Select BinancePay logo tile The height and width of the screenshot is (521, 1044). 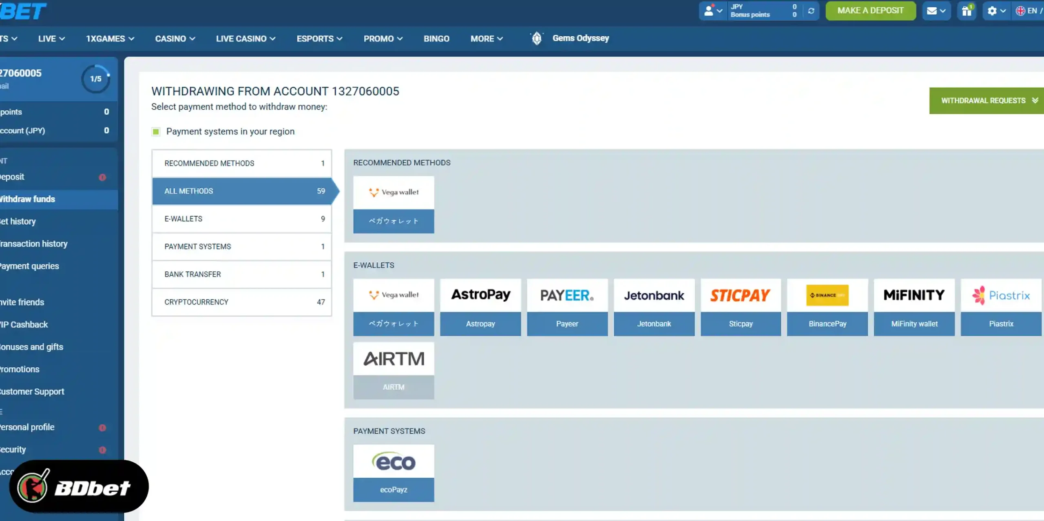point(827,295)
